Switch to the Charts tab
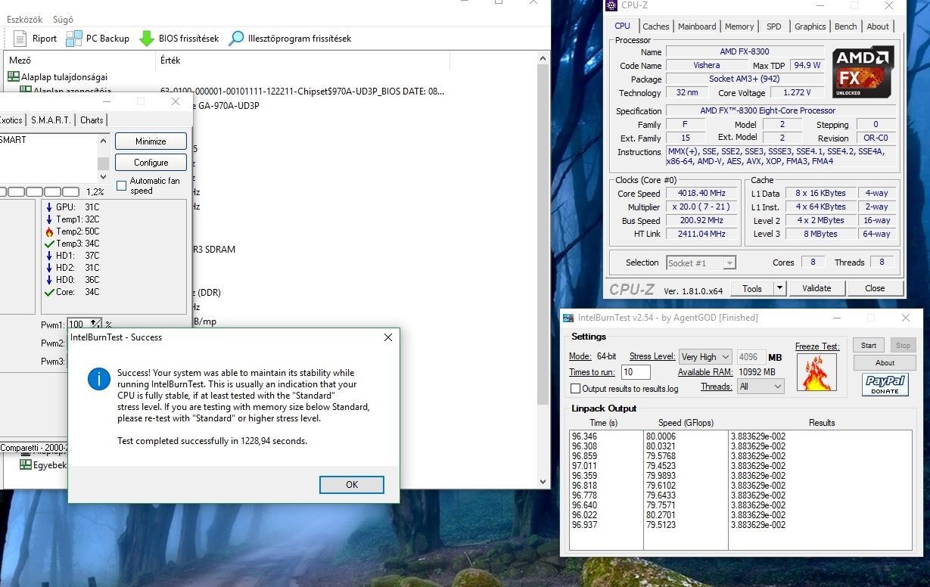The width and height of the screenshot is (930, 587). coord(92,120)
